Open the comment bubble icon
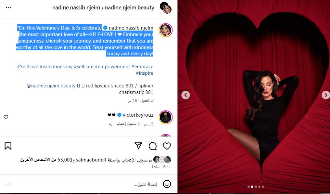 point(153,146)
